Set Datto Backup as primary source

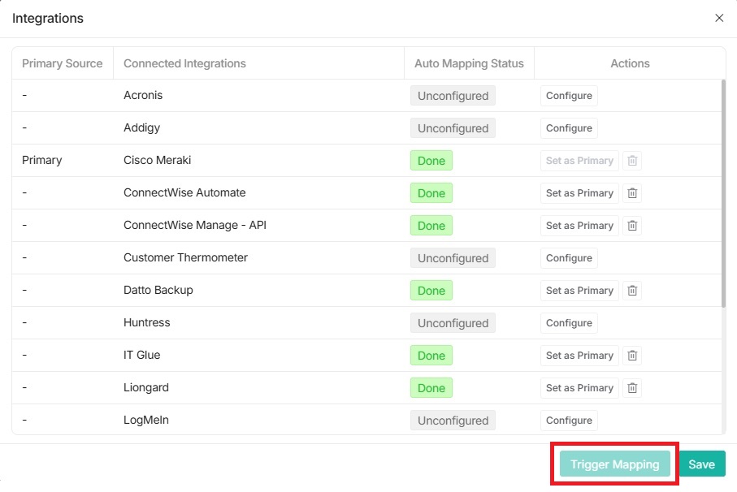coord(579,290)
